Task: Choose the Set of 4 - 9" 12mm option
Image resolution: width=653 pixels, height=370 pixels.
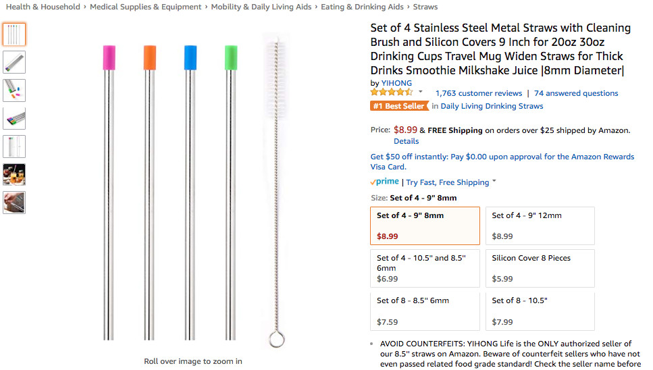Action: click(540, 226)
